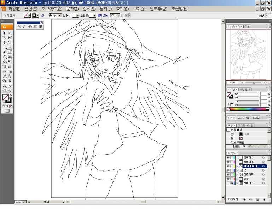Select the Rectangle tool
272x210 pixels.
pyautogui.click(x=10, y=47)
